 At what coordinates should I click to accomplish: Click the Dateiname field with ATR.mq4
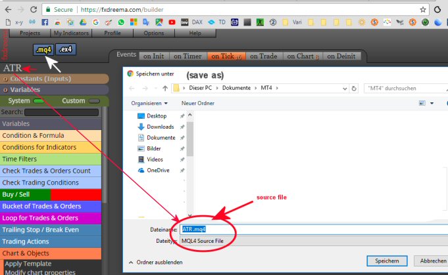(314, 230)
